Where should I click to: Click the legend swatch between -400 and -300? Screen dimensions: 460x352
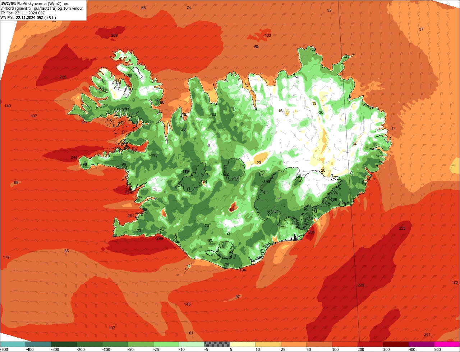point(38,344)
